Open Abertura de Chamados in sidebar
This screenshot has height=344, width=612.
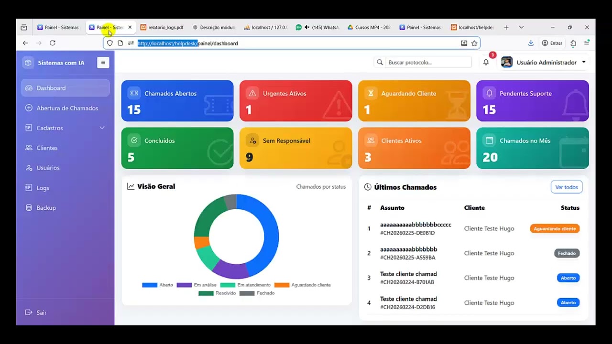65,108
